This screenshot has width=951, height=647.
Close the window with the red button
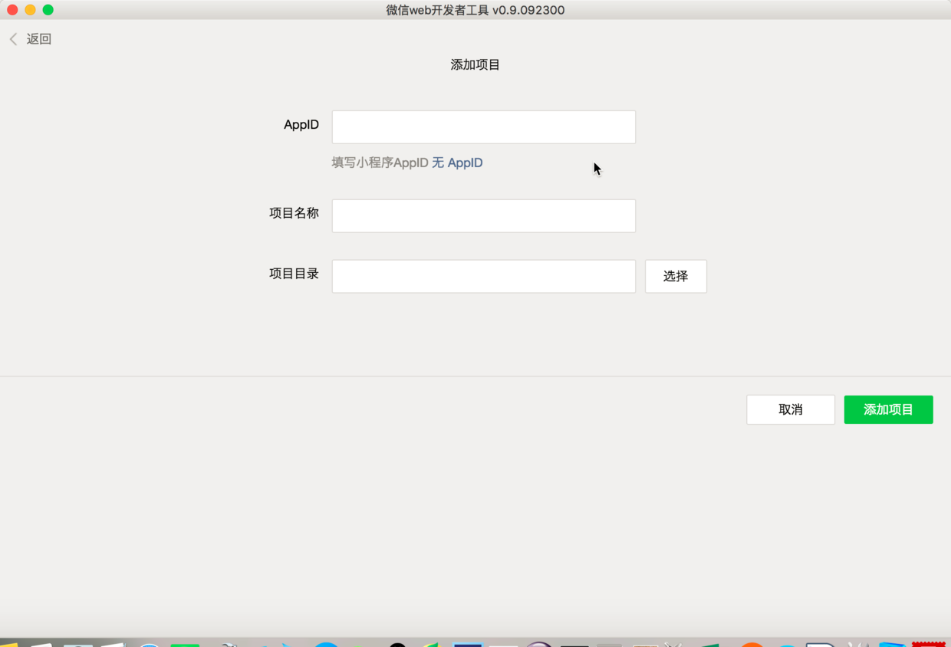[12, 10]
